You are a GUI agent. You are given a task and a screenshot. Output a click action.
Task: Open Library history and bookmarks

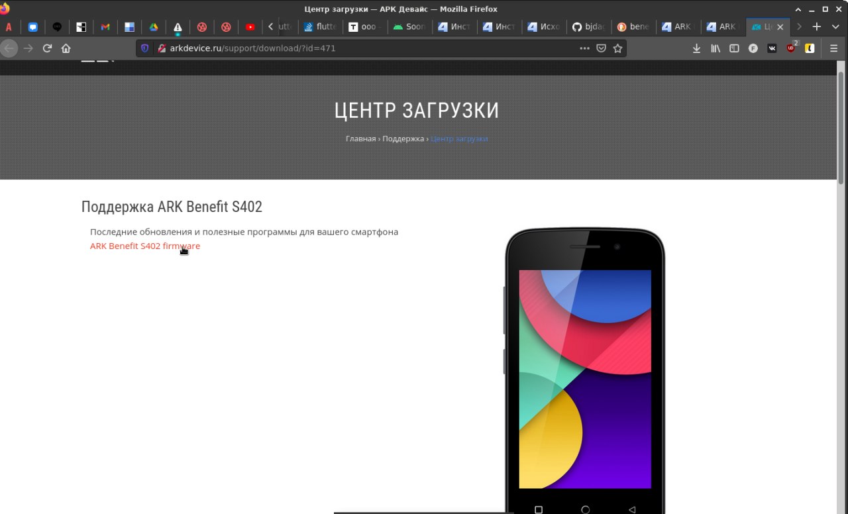(x=715, y=48)
